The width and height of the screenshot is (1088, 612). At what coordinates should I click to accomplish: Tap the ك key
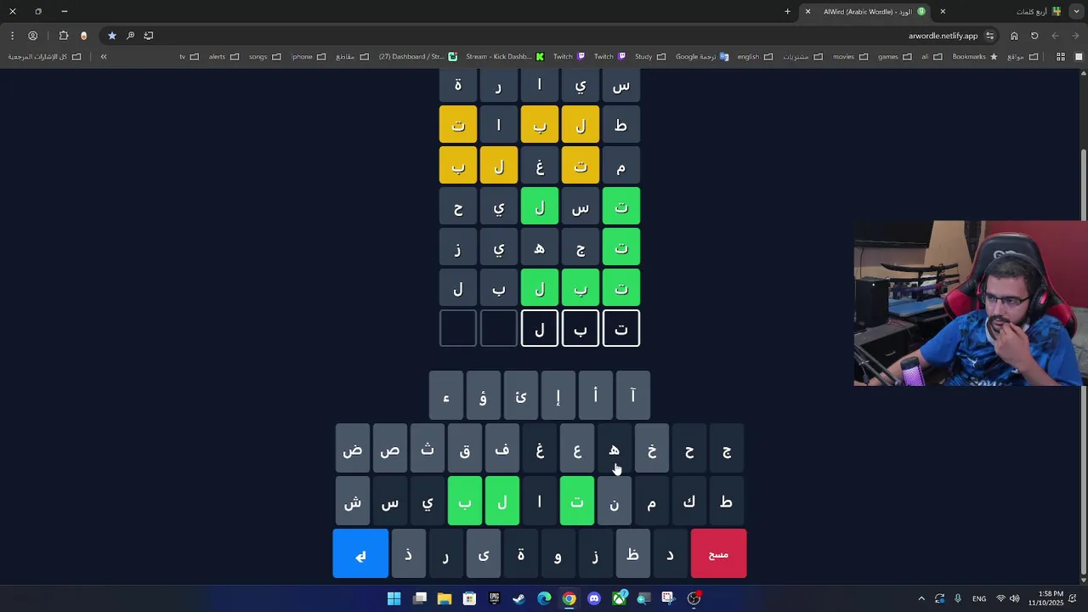pyautogui.click(x=688, y=501)
